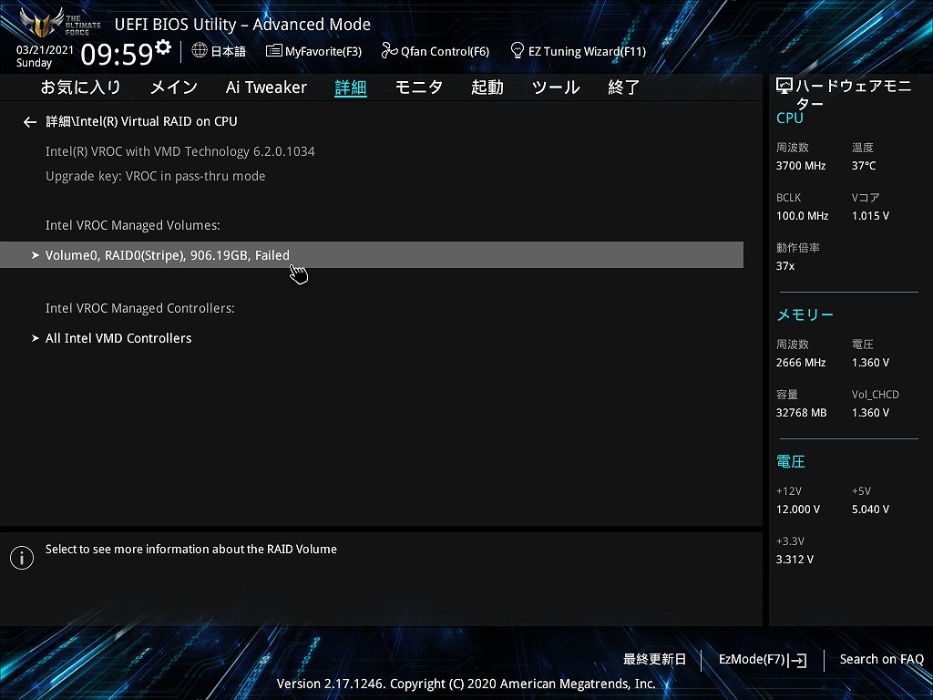Open All Intel VMD Controllers entry

click(118, 338)
